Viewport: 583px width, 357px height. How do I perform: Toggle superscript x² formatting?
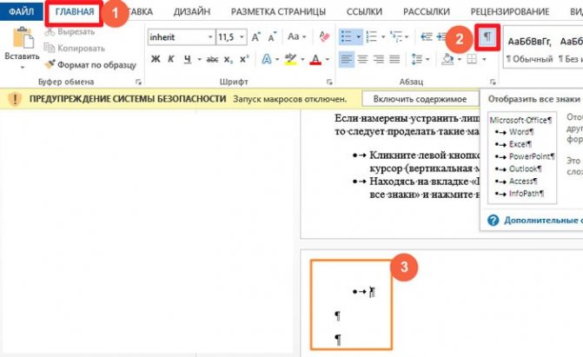pyautogui.click(x=244, y=59)
